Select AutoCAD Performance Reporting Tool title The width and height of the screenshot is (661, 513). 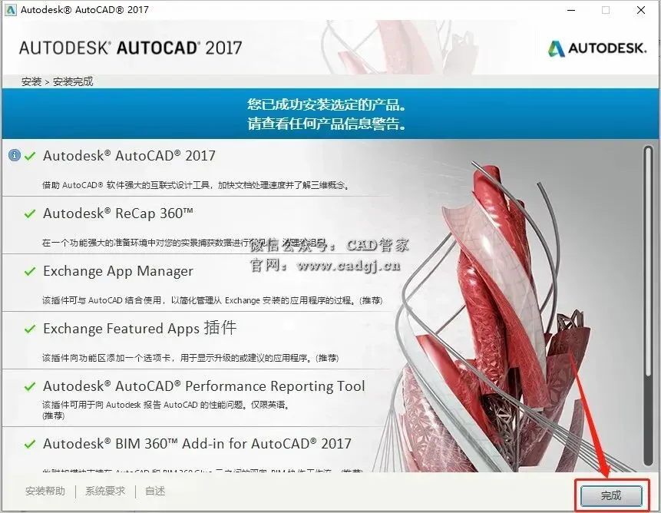pos(204,386)
